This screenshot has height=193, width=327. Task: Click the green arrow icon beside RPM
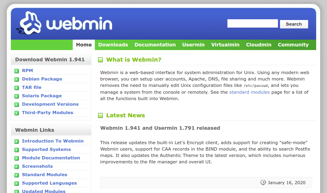click(x=17, y=71)
